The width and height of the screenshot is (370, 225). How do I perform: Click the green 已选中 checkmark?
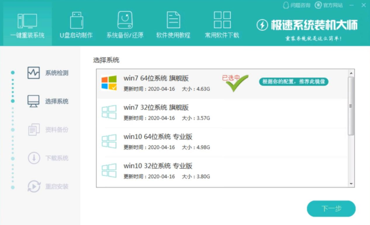tap(237, 83)
